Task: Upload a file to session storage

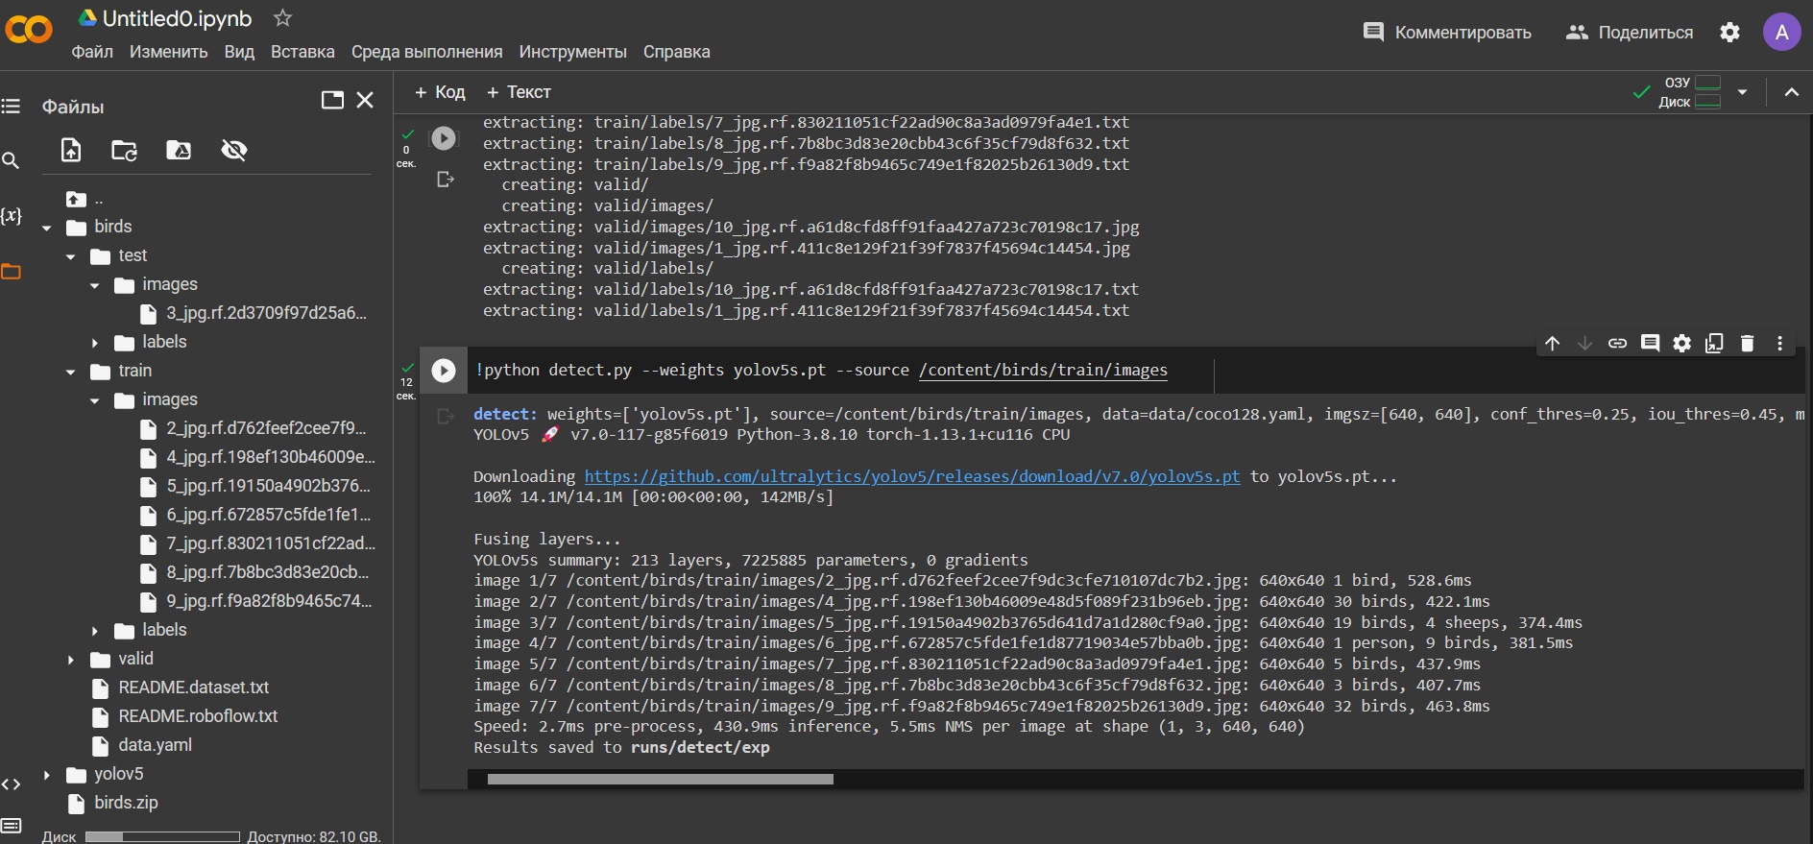Action: coord(71,150)
